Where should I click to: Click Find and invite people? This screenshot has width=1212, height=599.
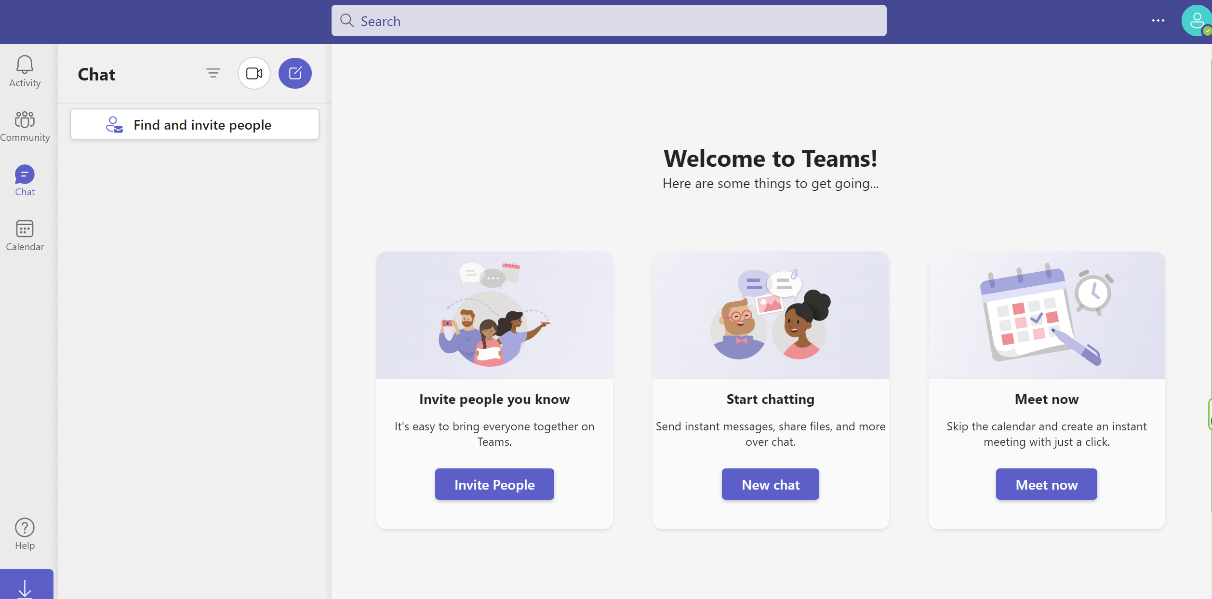(195, 125)
